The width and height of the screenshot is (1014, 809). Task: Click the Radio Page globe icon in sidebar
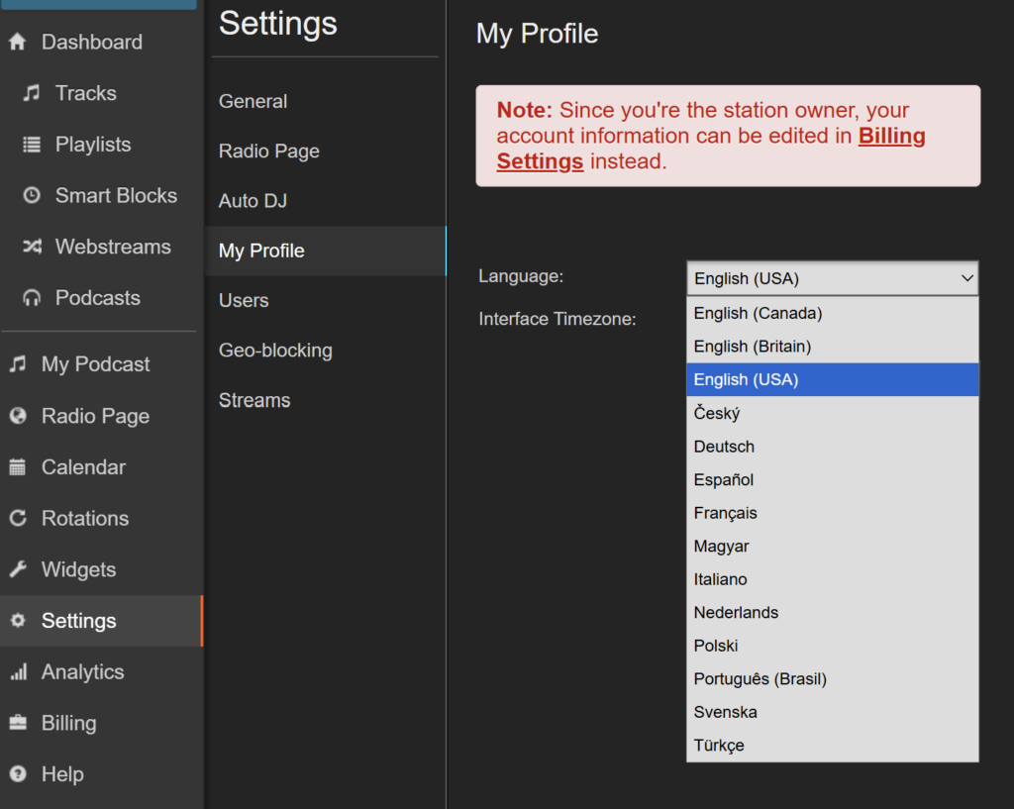[x=18, y=416]
